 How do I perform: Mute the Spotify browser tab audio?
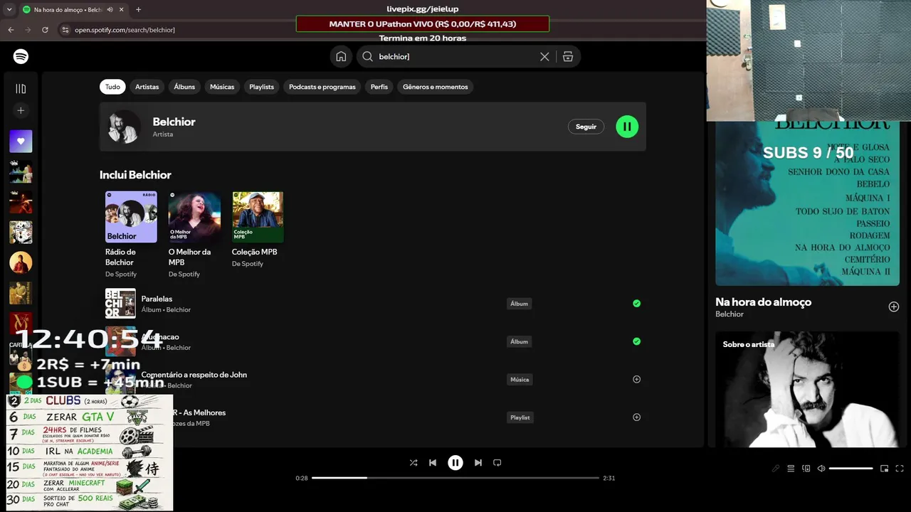pos(110,10)
